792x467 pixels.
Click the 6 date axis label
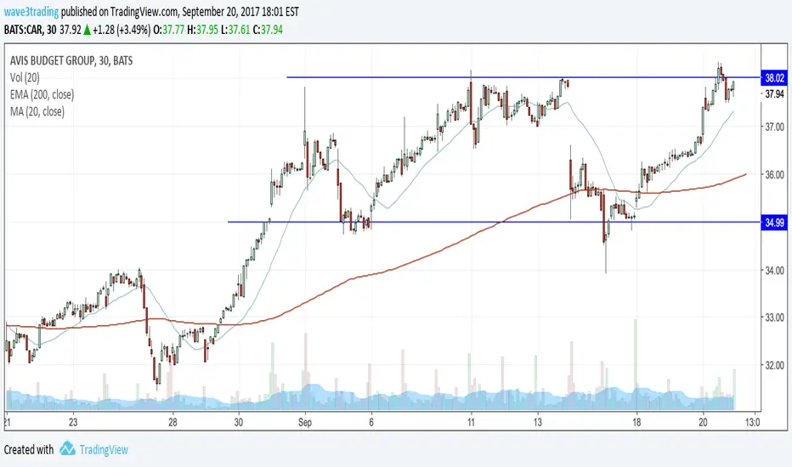[x=371, y=422]
